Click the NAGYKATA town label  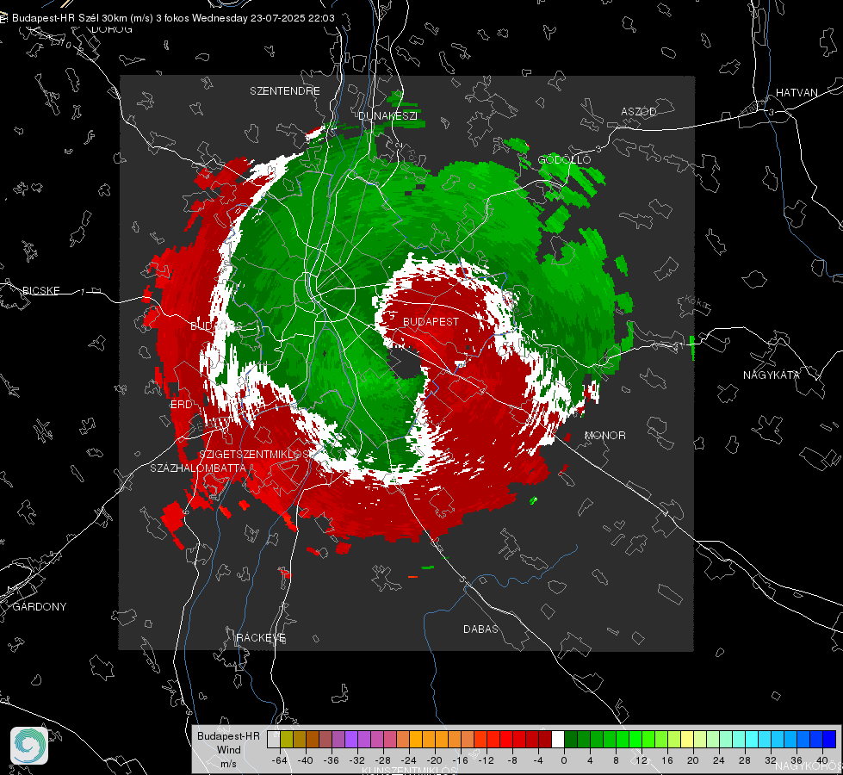772,375
